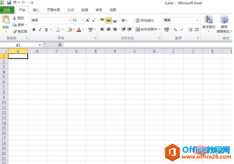Viewport: 234px width, 164px height.
Task: Expand the Customize Quick Access Toolbar arrow
Action: (x=32, y=3)
